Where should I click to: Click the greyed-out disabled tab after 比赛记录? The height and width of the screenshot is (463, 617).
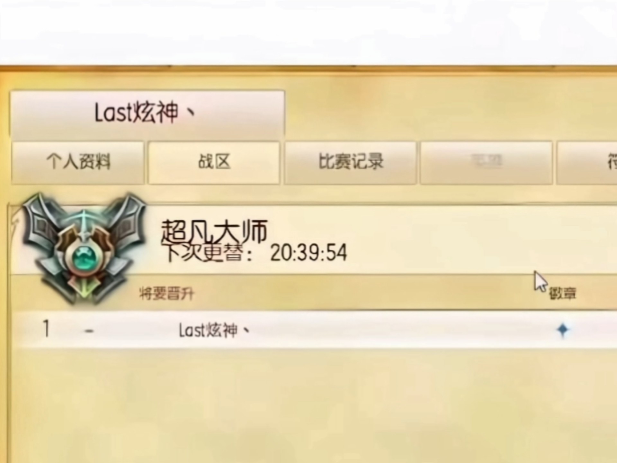(486, 162)
